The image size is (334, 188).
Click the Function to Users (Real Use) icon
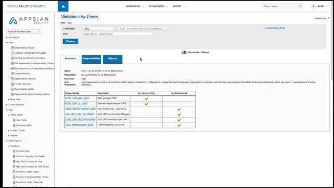click(14, 182)
